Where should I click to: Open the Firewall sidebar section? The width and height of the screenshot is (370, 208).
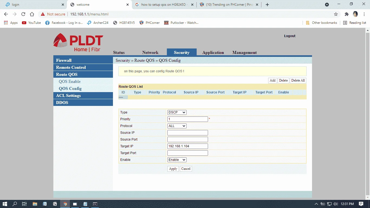click(83, 60)
